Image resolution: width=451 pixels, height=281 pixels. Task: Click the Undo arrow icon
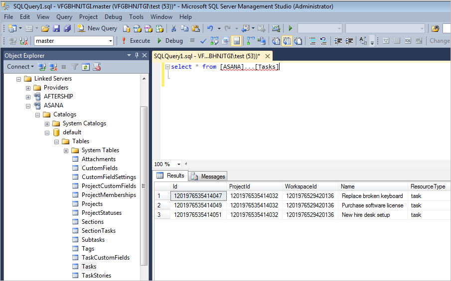210,28
